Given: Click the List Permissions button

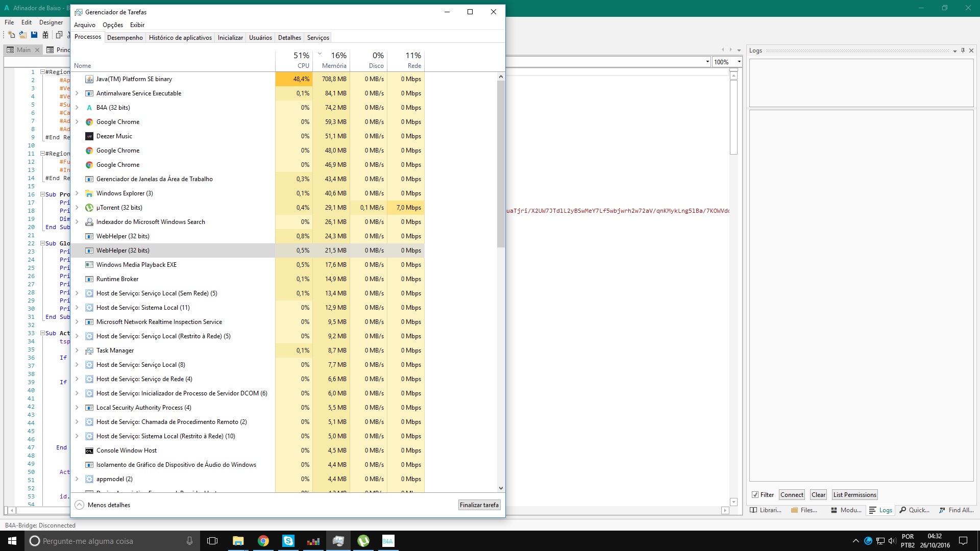Looking at the screenshot, I should pyautogui.click(x=854, y=494).
